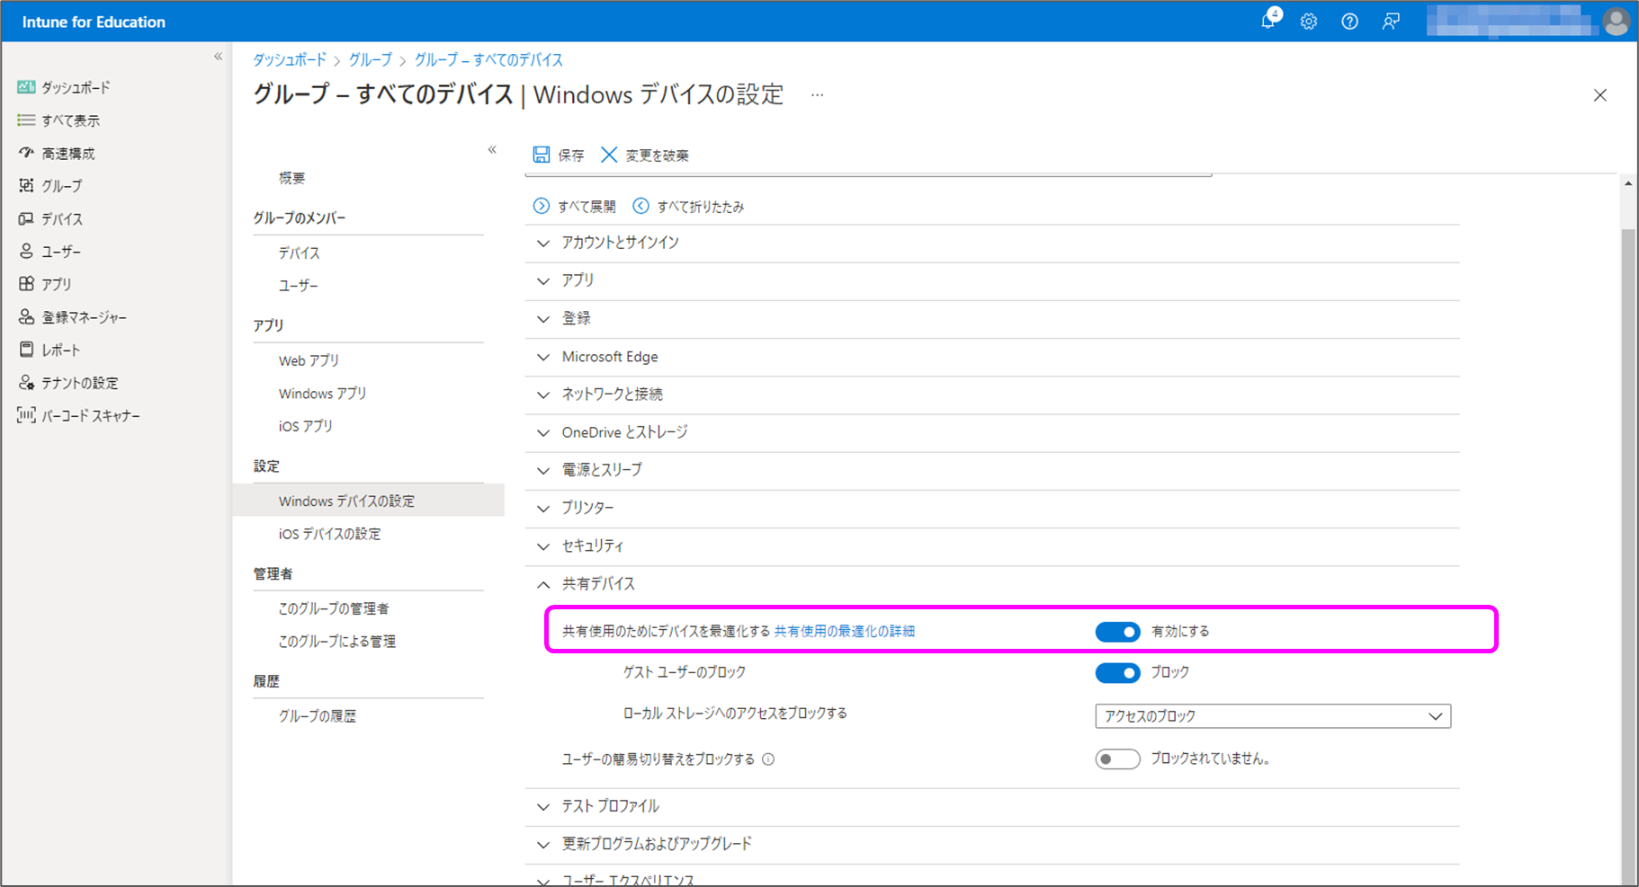Open ローカル ストレージへのアクセスをブロックする dropdown
Viewport: 1639px width, 887px height.
click(x=1273, y=716)
